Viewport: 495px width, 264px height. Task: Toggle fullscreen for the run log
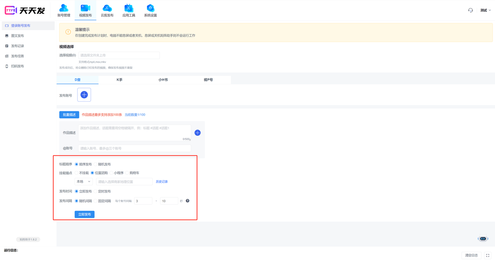[x=488, y=255]
